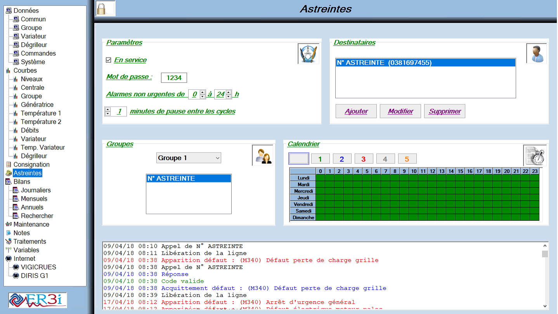Open the Centrale curves item
The height and width of the screenshot is (314, 558).
pos(32,87)
